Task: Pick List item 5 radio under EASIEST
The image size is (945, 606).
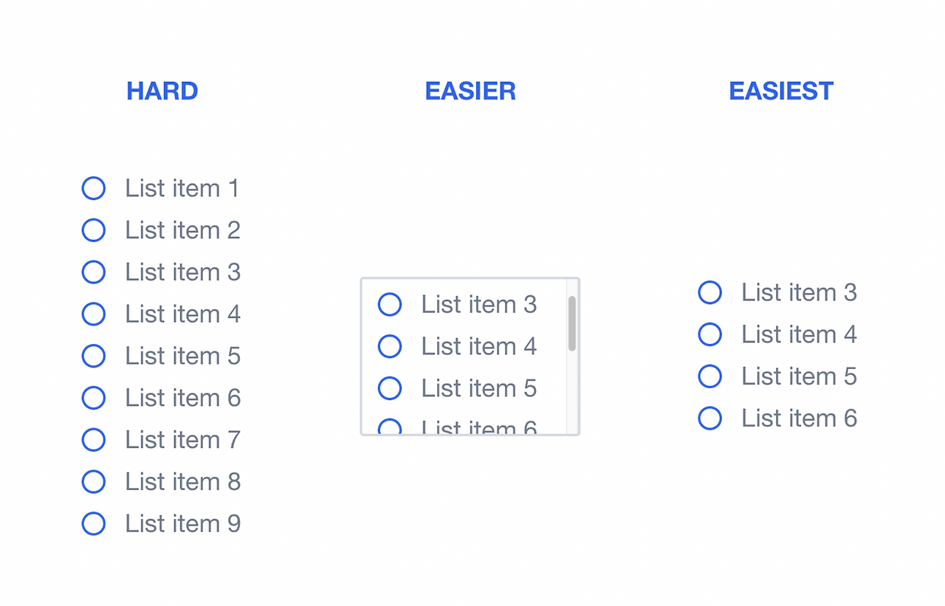Action: coord(710,376)
